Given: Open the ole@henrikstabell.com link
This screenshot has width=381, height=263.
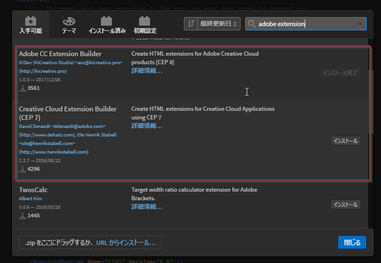Looking at the screenshot, I should click(x=47, y=143).
